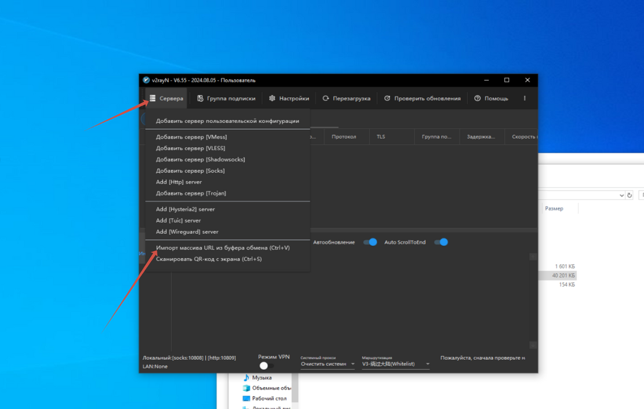Select Импорт массива URL из буфера обмена
The image size is (644, 409).
223,248
